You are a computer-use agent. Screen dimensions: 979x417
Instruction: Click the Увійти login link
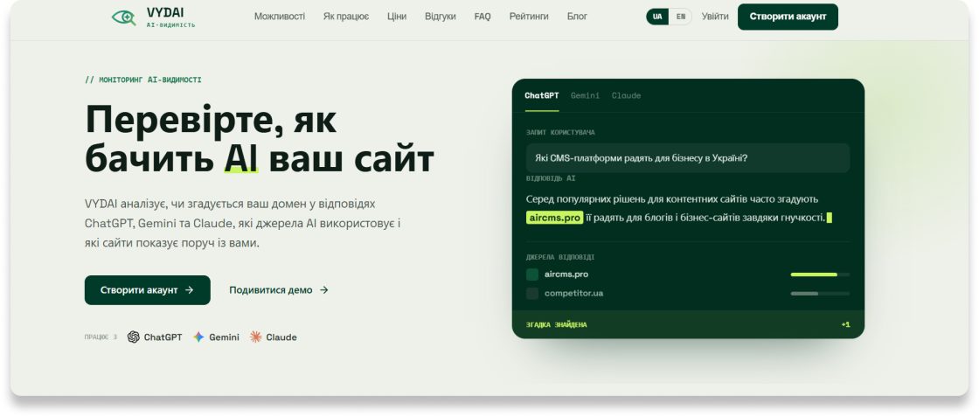pyautogui.click(x=715, y=17)
